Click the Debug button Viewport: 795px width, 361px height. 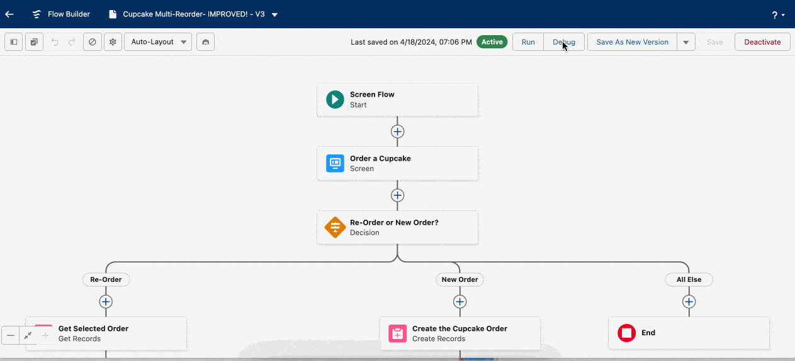point(564,42)
